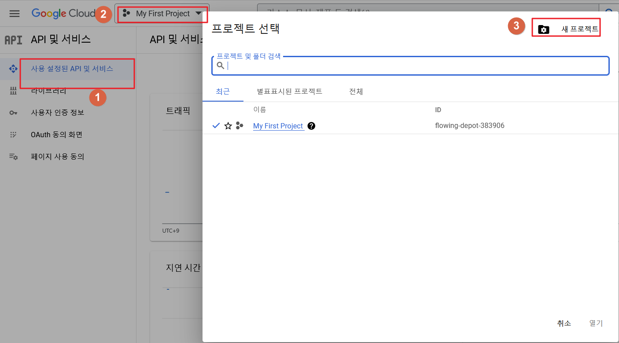
Task: Click the 트래픽 chart title
Action: (x=178, y=111)
